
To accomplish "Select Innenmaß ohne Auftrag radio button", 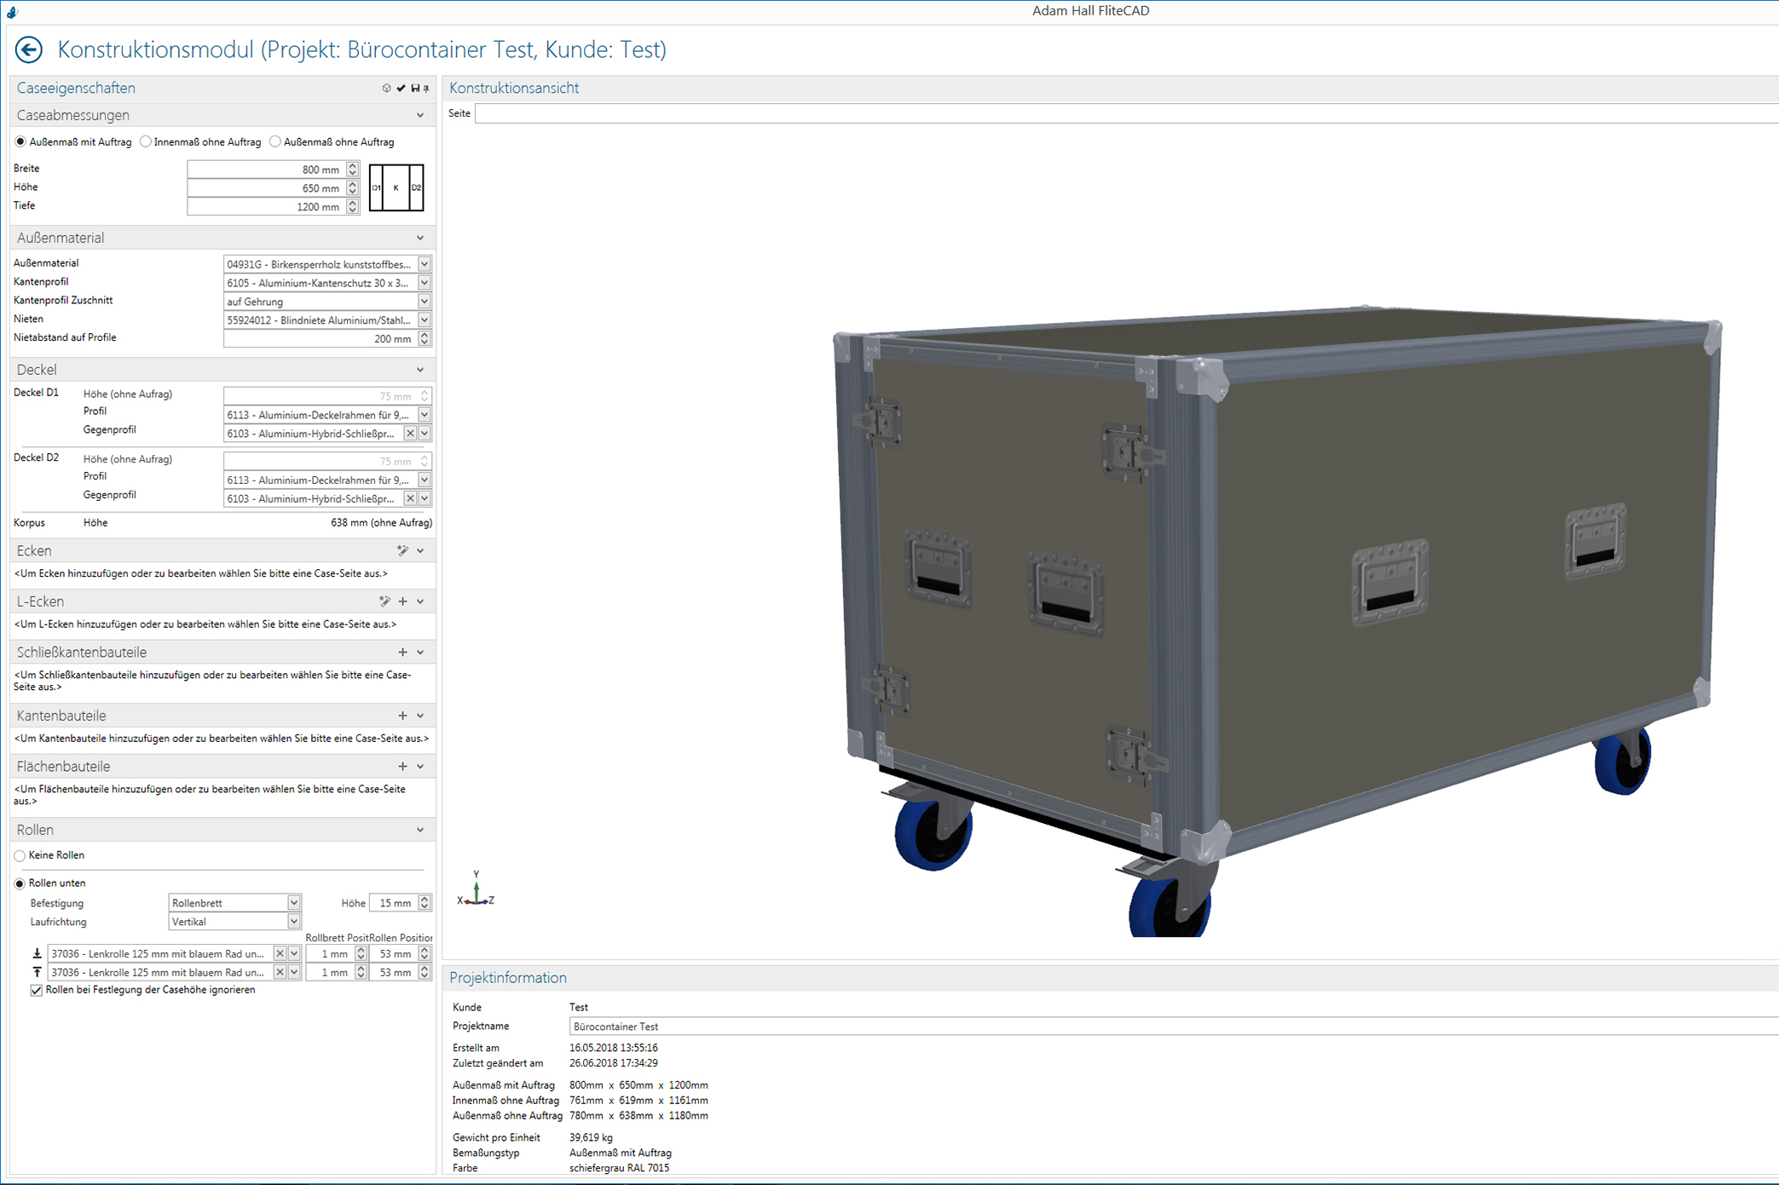I will click(x=146, y=142).
